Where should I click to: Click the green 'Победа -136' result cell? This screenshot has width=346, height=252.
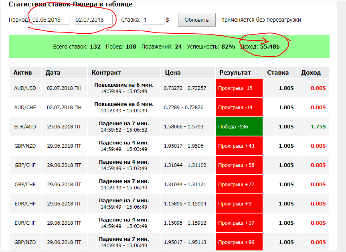pyautogui.click(x=239, y=126)
